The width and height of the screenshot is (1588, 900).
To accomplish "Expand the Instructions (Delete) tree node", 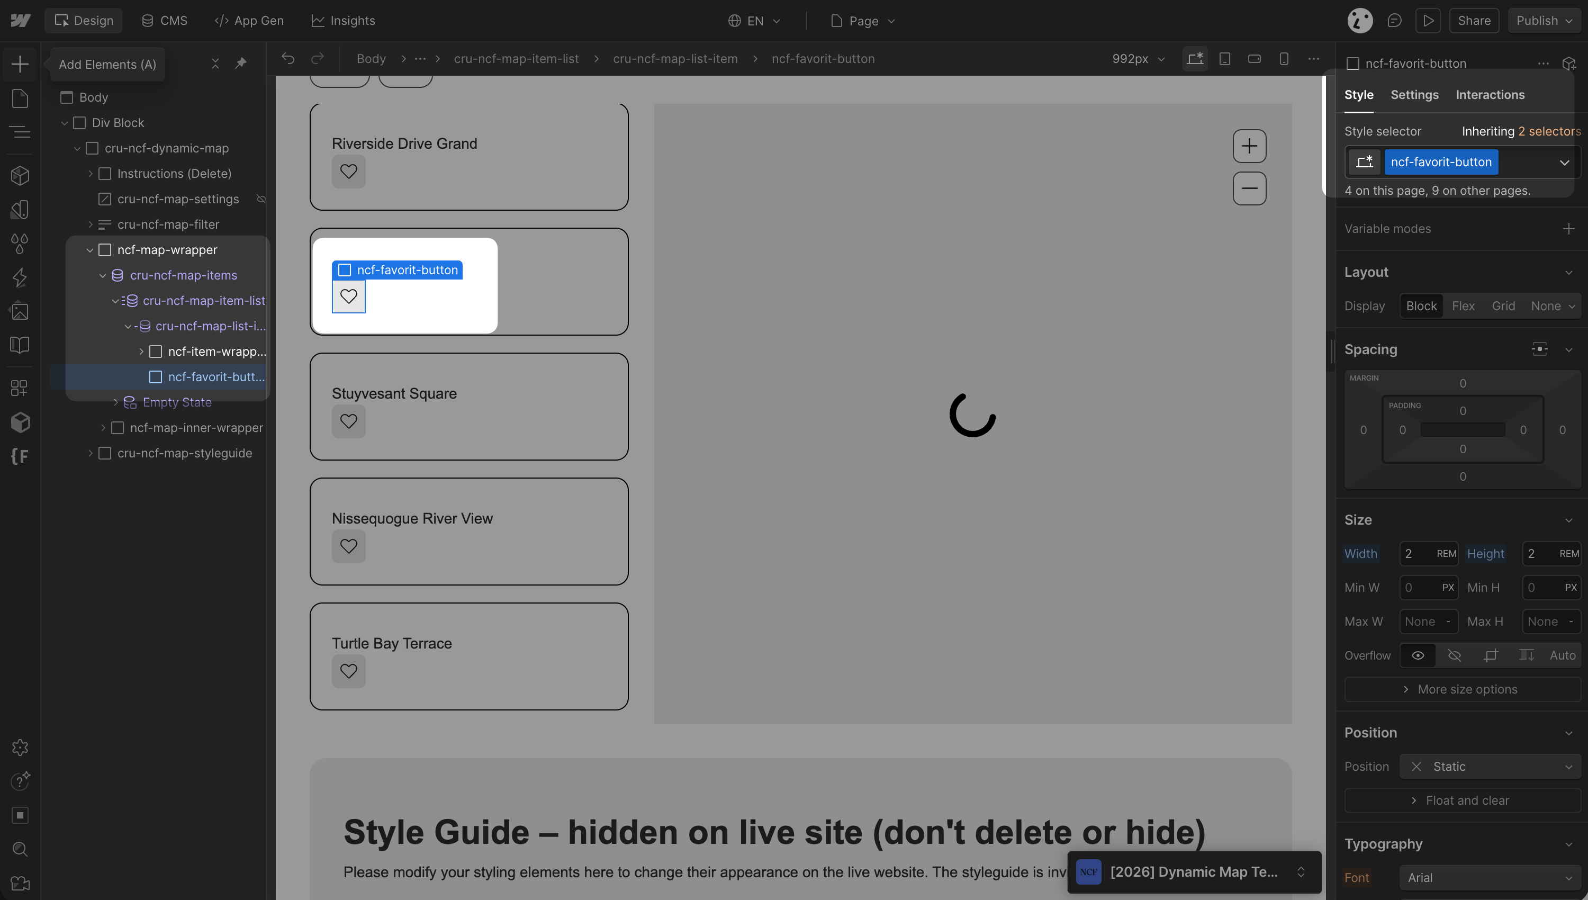I will (90, 174).
